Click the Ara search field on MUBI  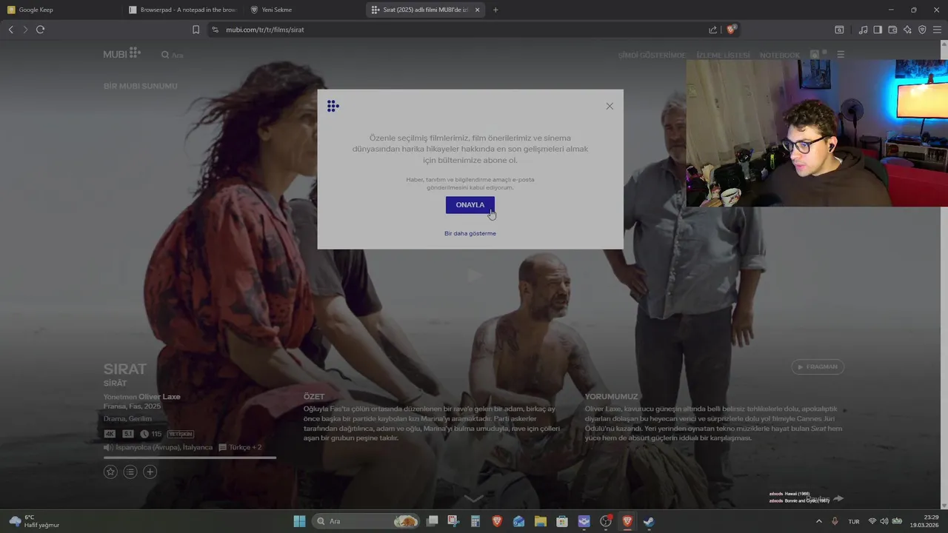point(173,55)
